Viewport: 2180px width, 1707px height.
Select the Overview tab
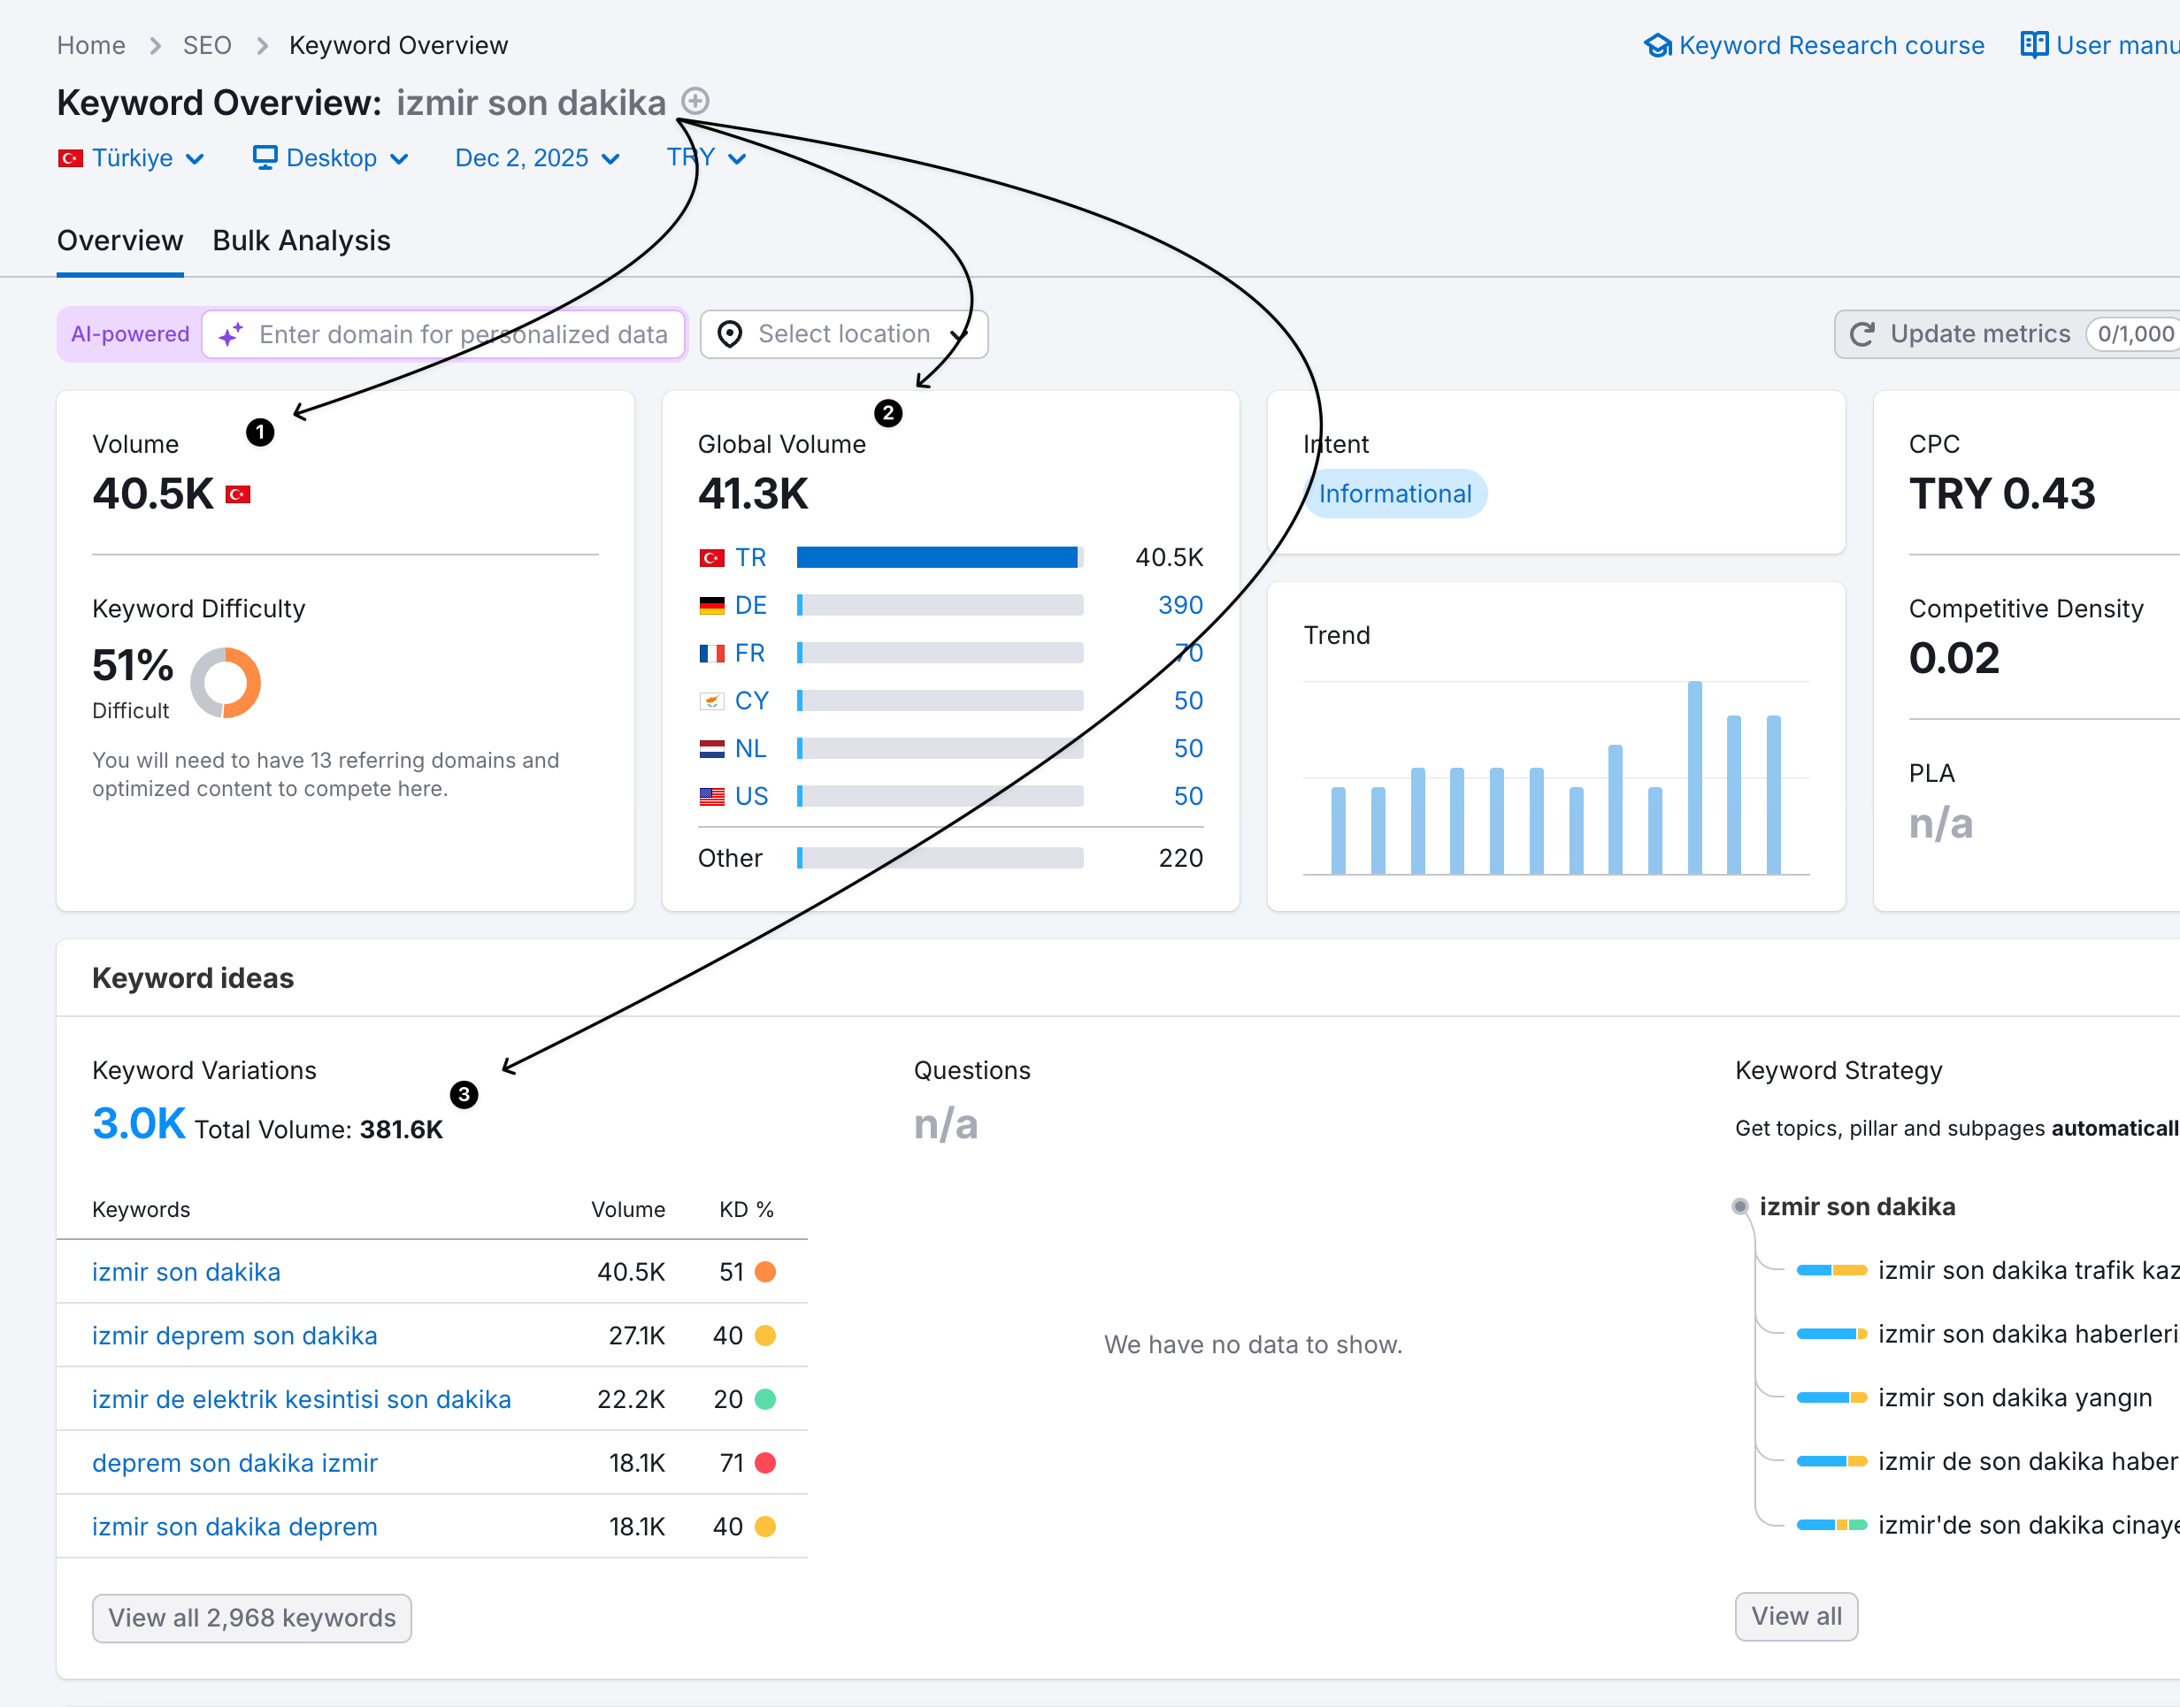120,241
